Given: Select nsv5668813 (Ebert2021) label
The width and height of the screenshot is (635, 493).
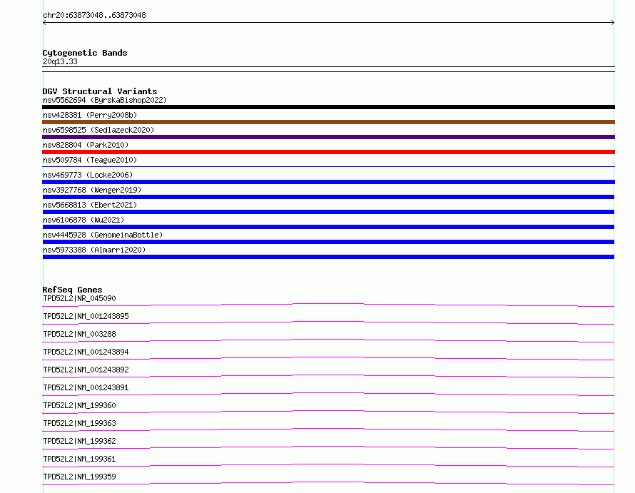Looking at the screenshot, I should (x=90, y=205).
